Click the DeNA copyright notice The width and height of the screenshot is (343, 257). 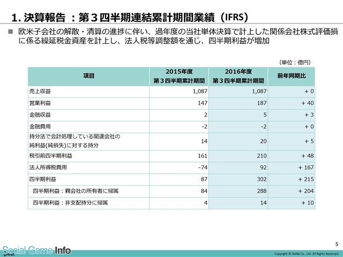[306, 254]
